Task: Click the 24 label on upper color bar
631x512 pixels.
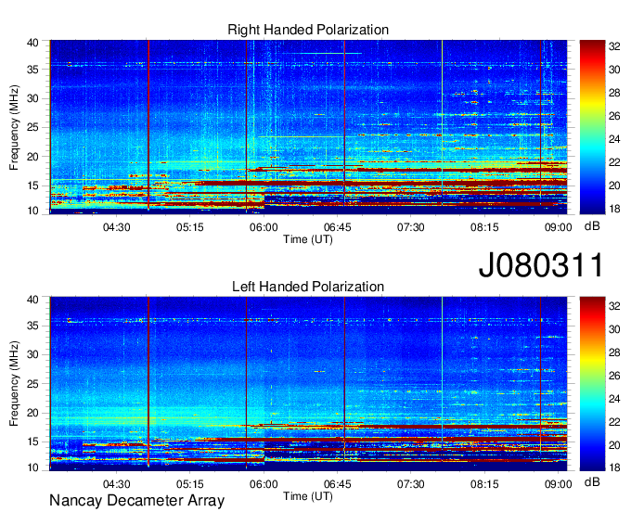Action: [614, 139]
